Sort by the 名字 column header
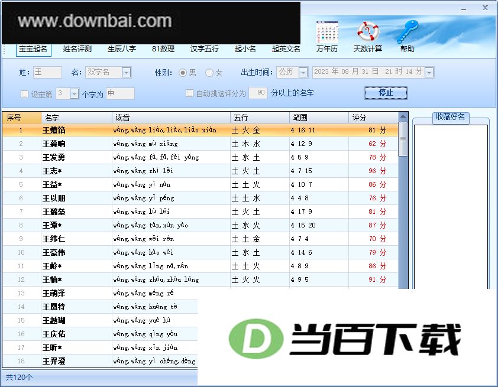Screen dimensions: 498x387 [76, 118]
